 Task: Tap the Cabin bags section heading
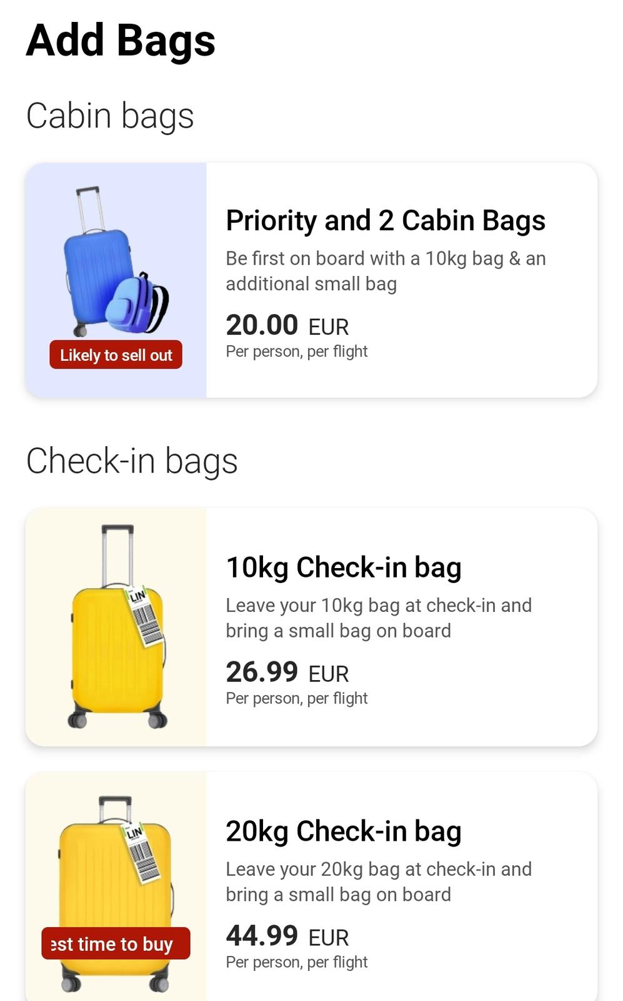(x=110, y=116)
